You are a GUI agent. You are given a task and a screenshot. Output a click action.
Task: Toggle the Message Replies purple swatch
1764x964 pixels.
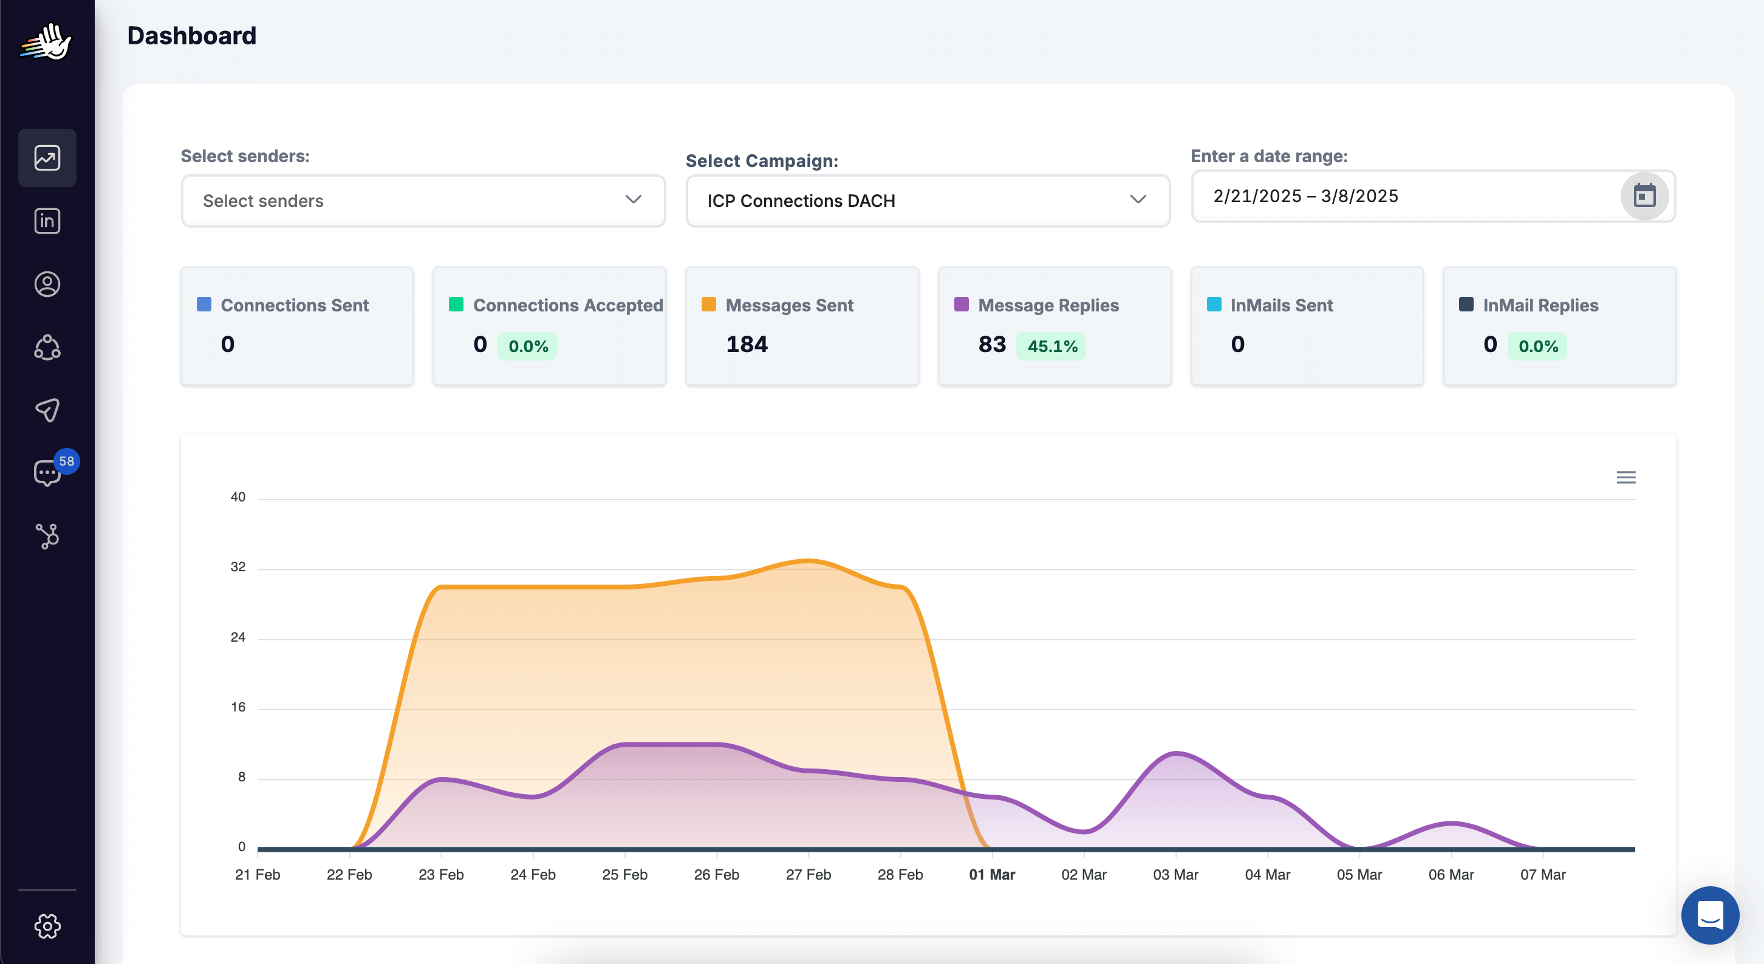[962, 305]
